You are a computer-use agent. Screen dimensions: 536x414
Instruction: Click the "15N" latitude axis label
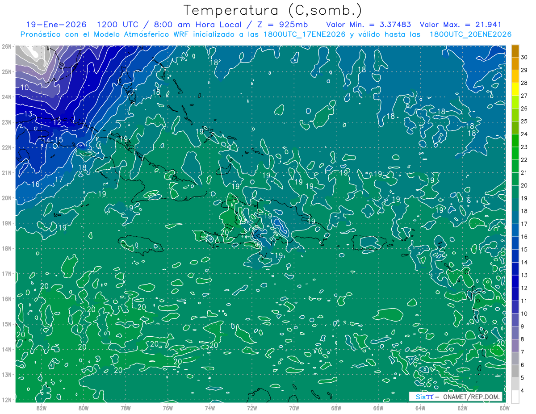pos(6,324)
